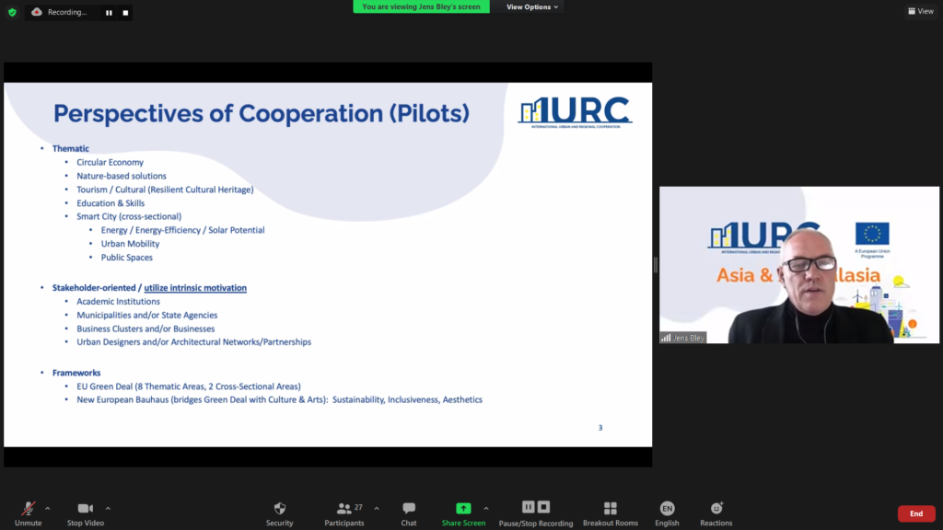This screenshot has height=530, width=943.
Task: Click the green encryption shield icon
Action: 12,12
